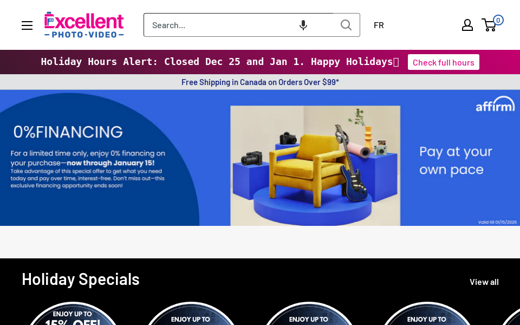Click the cart item count badge
This screenshot has width=520, height=325.
click(498, 20)
